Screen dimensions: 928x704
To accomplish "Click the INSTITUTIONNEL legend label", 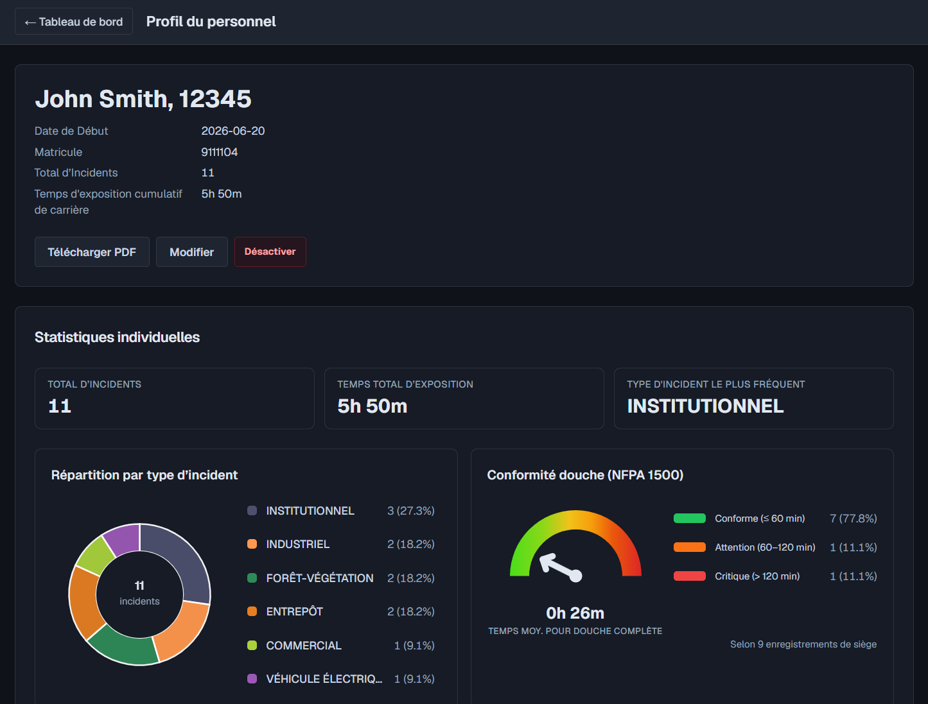I will coord(310,511).
